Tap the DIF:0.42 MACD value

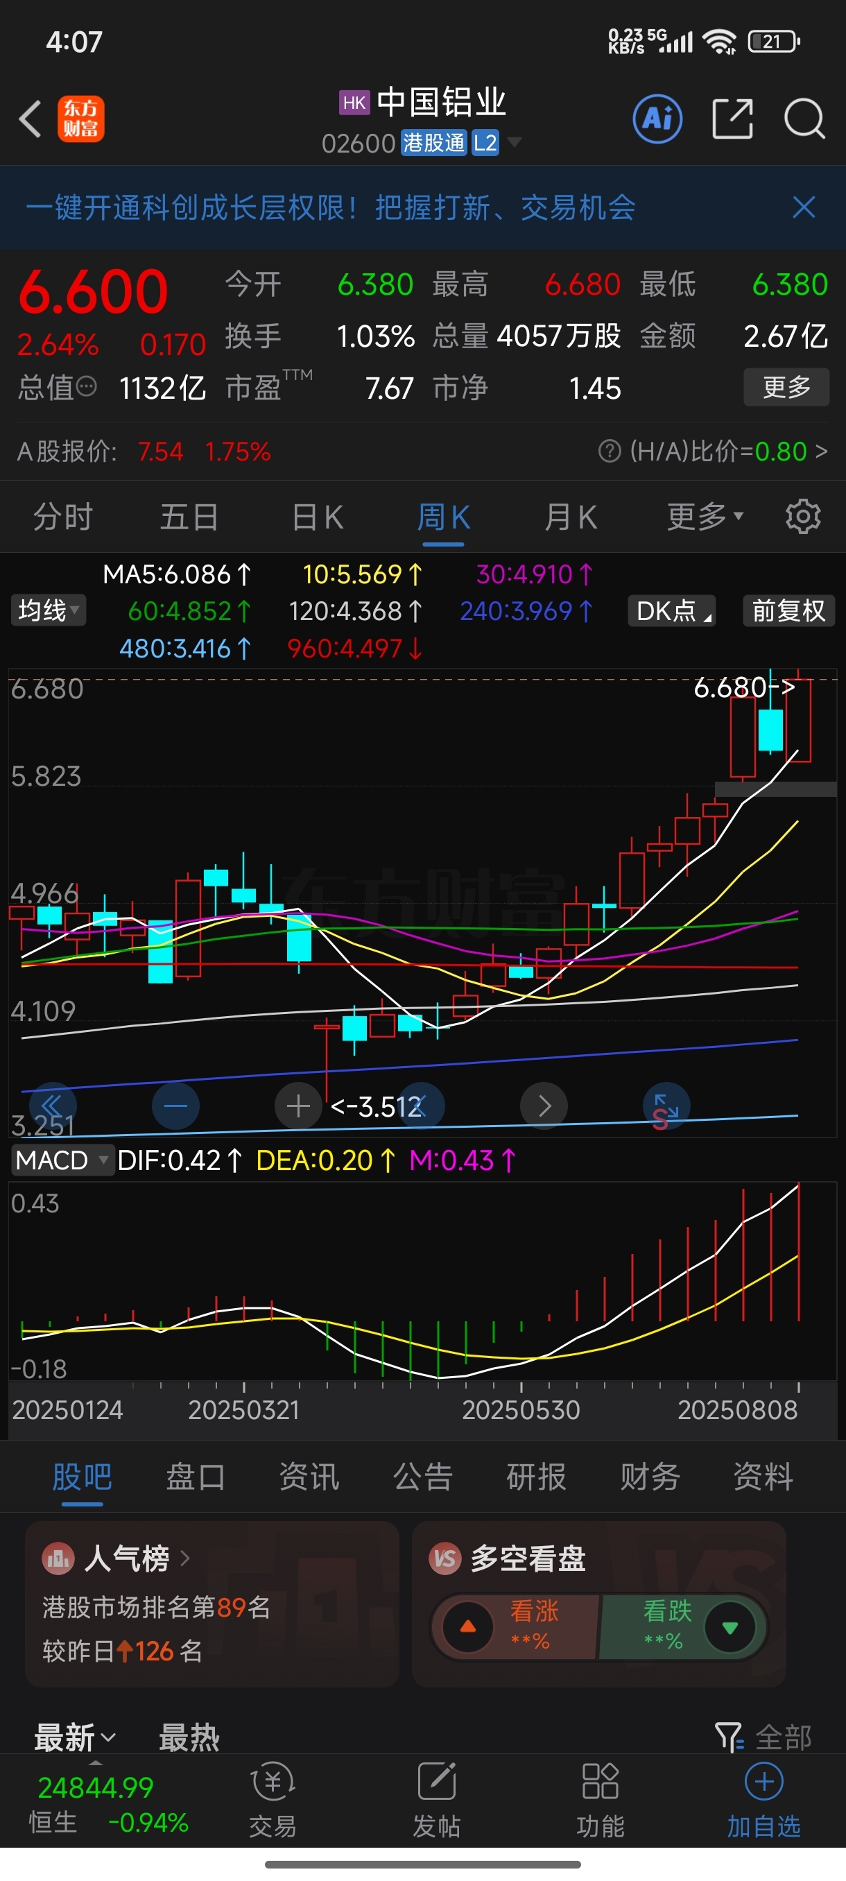coord(179,1160)
